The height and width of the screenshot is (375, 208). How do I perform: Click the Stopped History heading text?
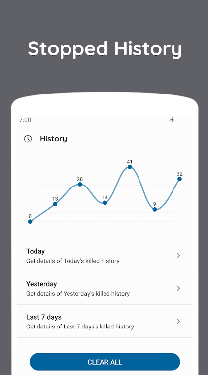[104, 49]
